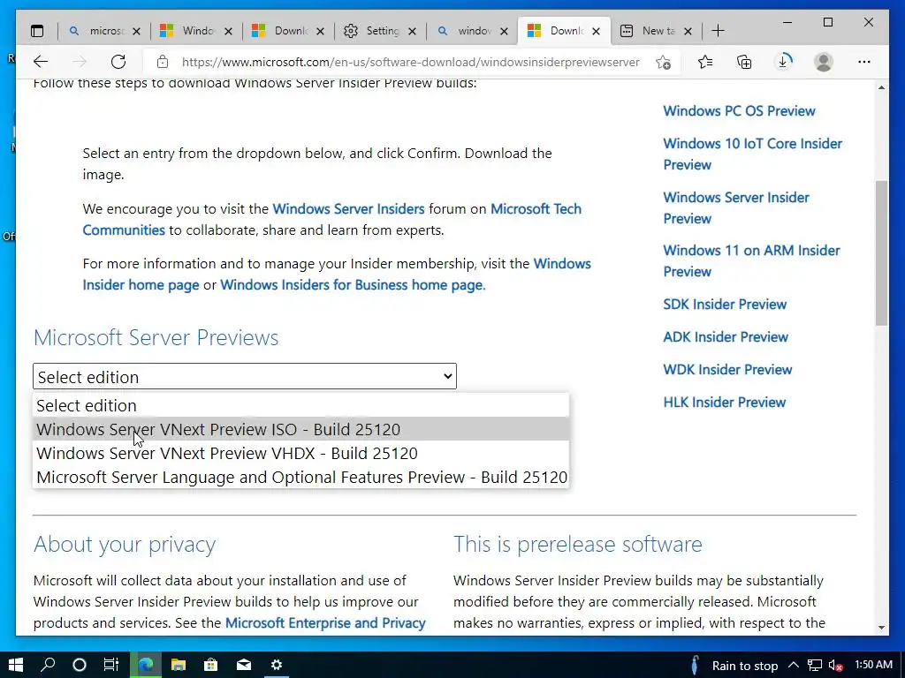Open HLK Insider Preview link

(725, 402)
